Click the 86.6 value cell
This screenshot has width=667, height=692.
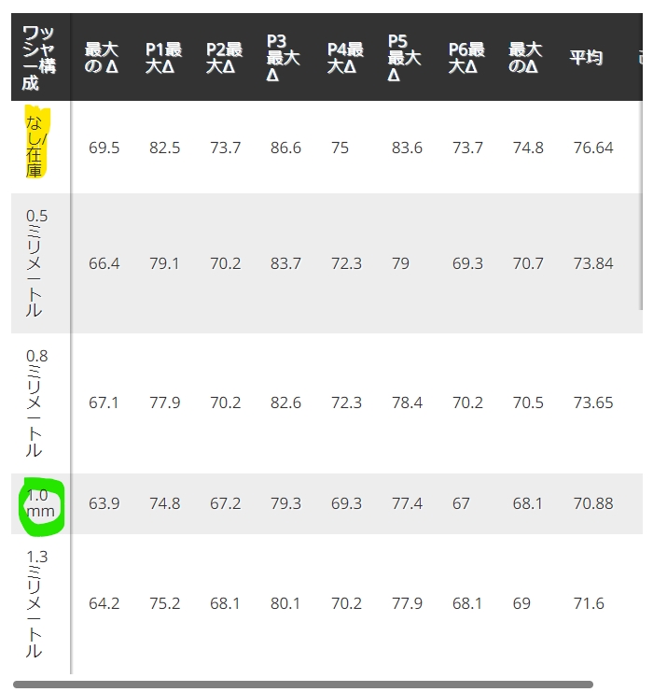click(x=284, y=148)
